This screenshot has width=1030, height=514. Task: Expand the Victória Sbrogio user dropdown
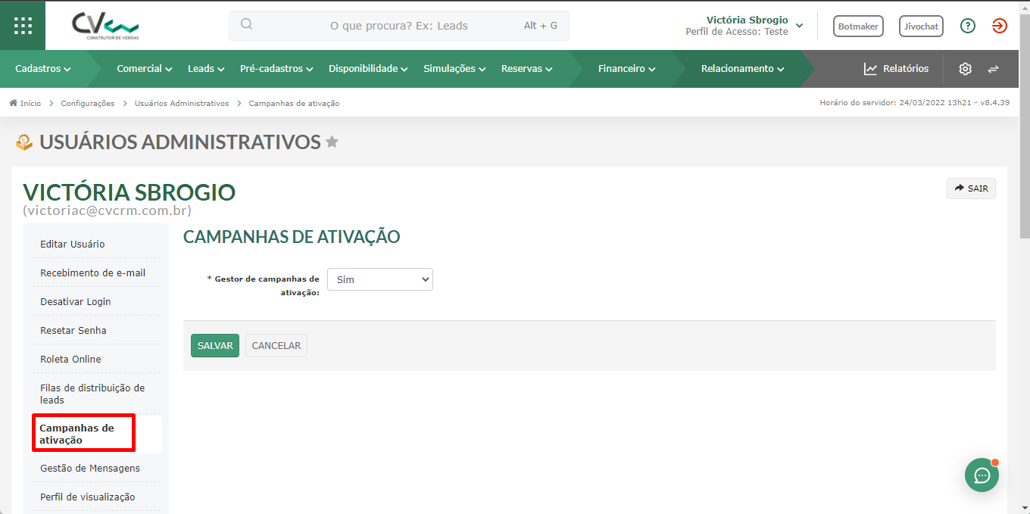800,26
